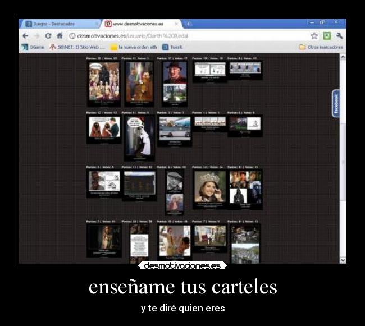Click the green extension icon in toolbar
The image size is (365, 326).
327,36
